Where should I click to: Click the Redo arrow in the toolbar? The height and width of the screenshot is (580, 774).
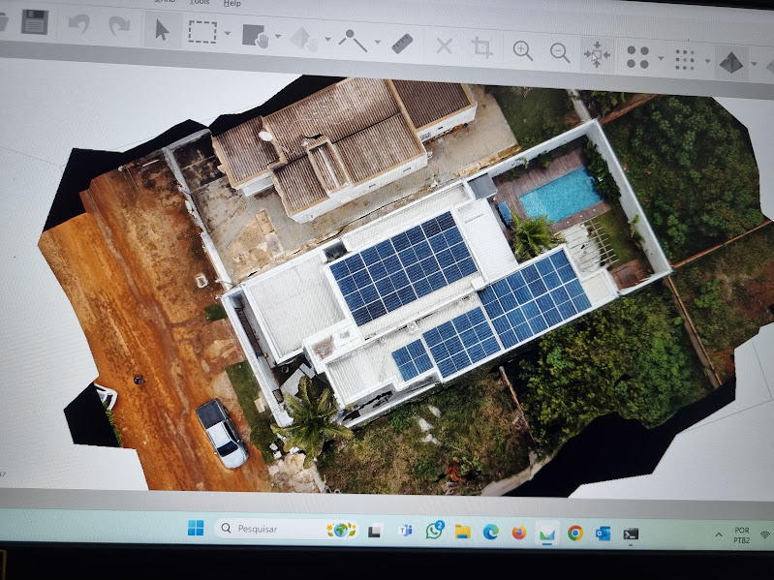[118, 25]
